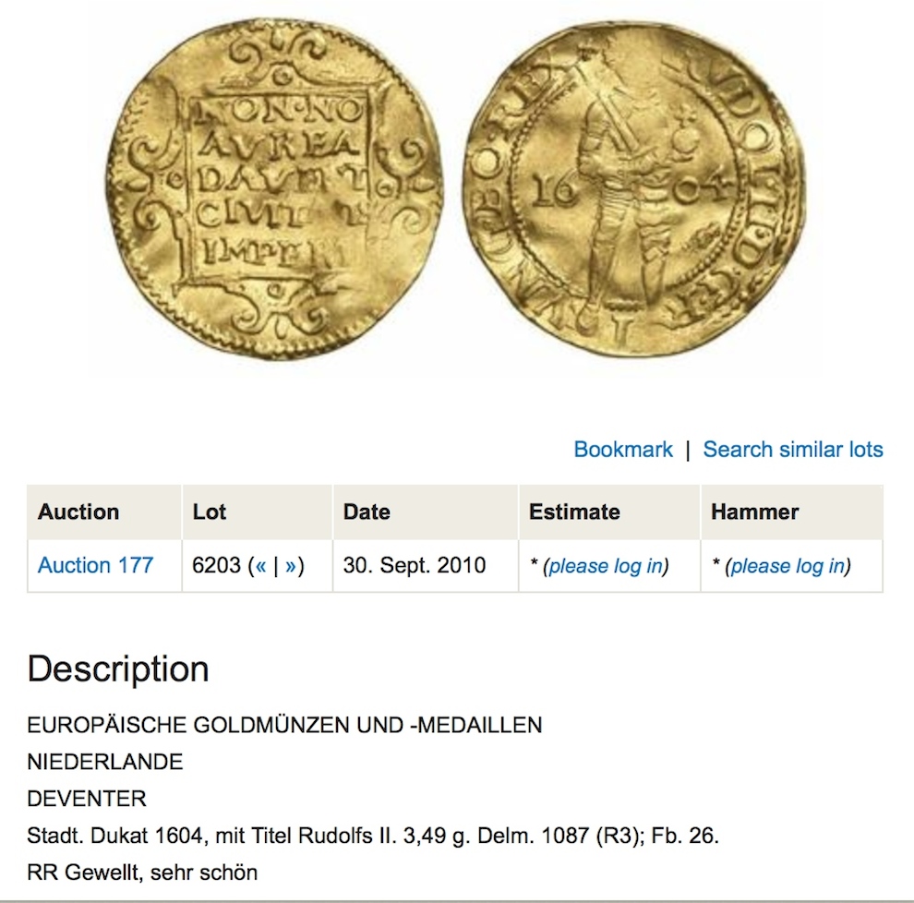914x903 pixels.
Task: Click please log in under Hammer
Action: point(788,566)
